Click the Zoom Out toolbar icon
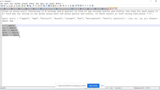The image size is (160, 90). [x=35, y=6]
